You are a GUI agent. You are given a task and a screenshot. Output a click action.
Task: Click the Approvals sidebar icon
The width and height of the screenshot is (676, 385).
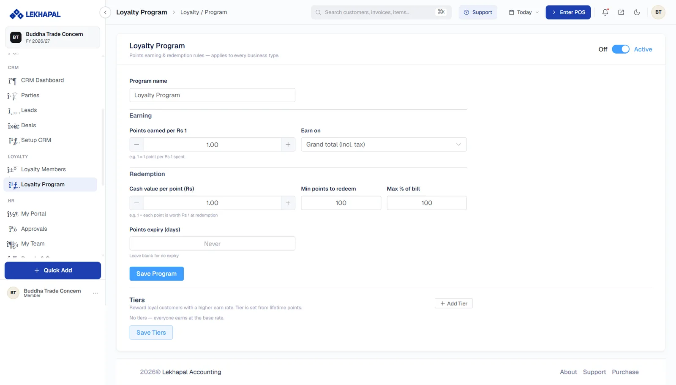click(x=13, y=229)
